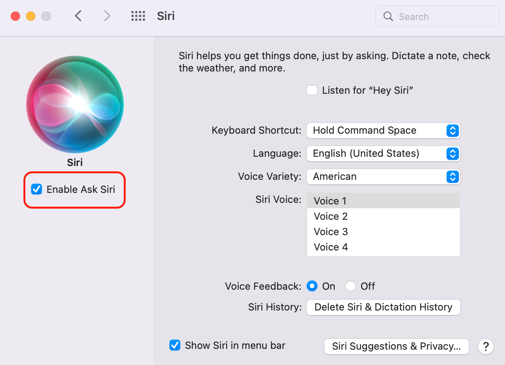Image resolution: width=505 pixels, height=365 pixels.
Task: Click the back navigation arrow
Action: 78,16
